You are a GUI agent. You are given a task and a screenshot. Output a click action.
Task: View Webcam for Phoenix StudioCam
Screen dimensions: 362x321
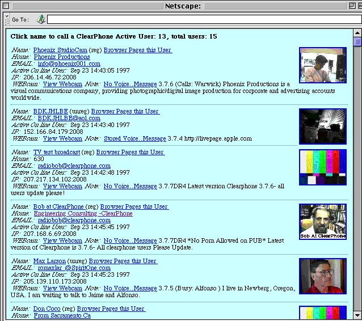[x=62, y=84]
